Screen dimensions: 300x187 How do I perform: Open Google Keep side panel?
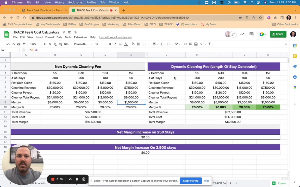295,56
